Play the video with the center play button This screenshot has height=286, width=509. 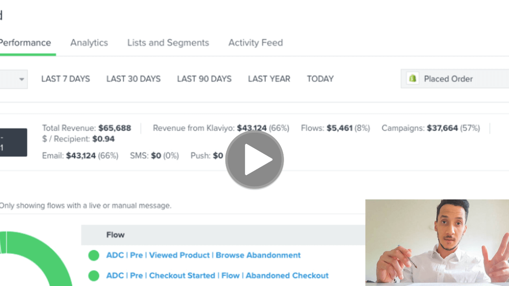[x=254, y=159]
